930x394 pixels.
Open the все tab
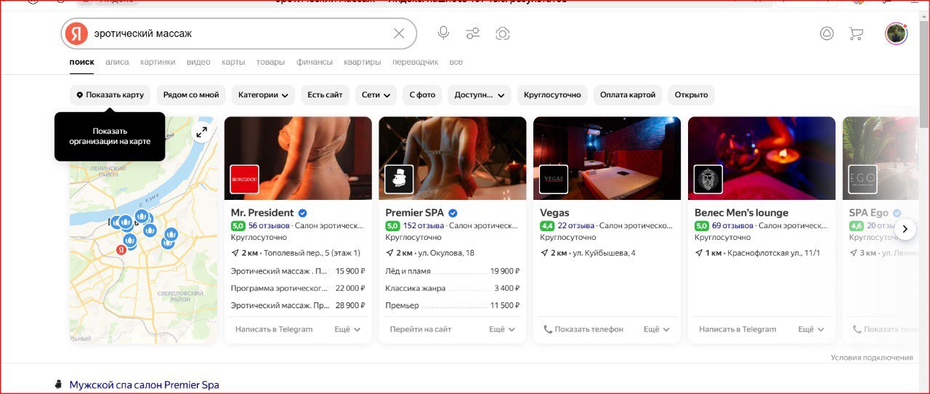tap(456, 62)
